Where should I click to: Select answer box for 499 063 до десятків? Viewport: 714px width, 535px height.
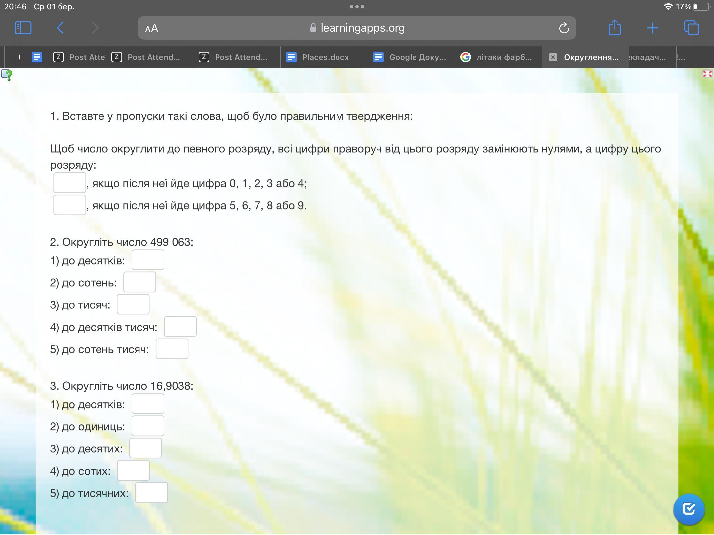point(148,260)
